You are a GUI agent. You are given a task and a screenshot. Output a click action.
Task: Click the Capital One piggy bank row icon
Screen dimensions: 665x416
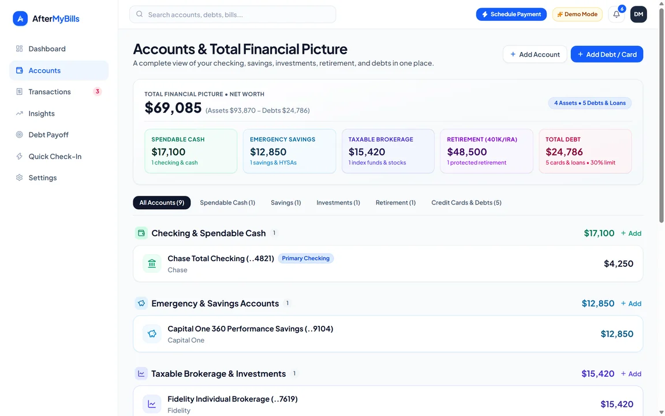[x=152, y=333]
